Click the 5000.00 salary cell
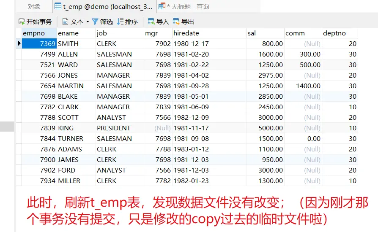The width and height of the screenshot is (378, 232). point(266,128)
